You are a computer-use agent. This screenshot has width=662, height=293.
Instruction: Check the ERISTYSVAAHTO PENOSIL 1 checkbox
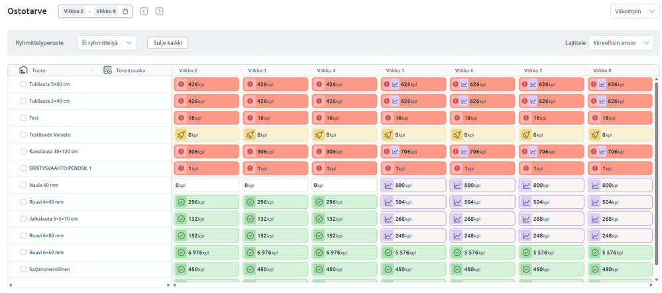click(23, 168)
